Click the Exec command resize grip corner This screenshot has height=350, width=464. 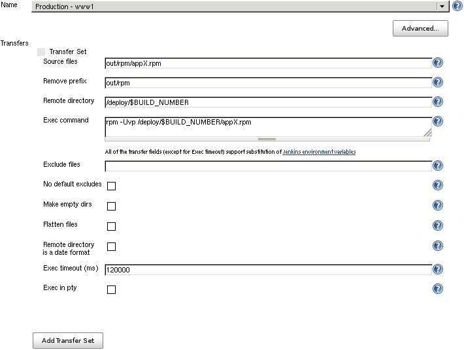point(427,133)
